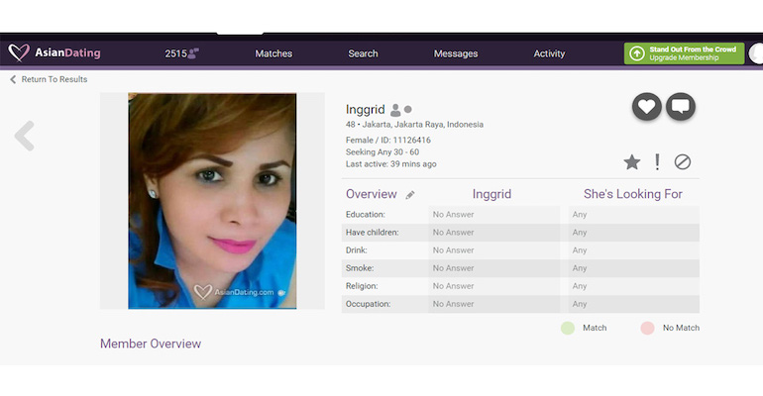763x396 pixels.
Task: Open chat with the message bubble icon
Action: click(681, 107)
